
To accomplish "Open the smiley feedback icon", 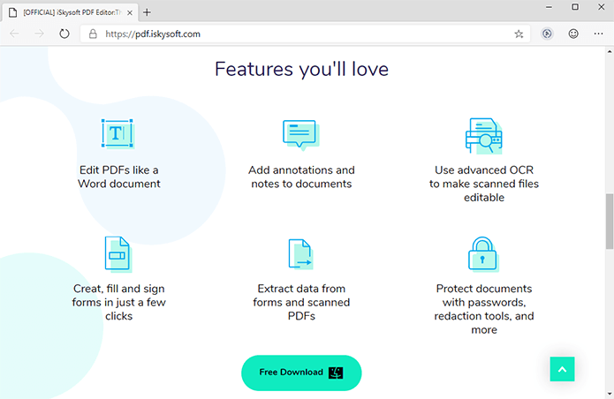I will (573, 34).
